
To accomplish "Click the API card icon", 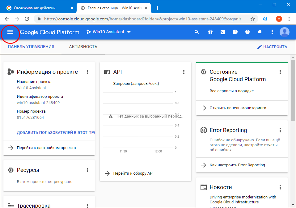I will point(107,72).
